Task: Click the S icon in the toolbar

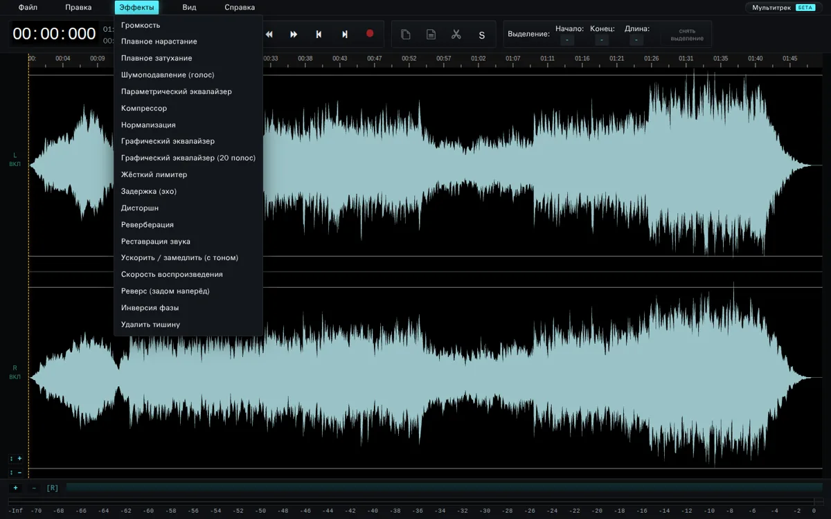Action: point(481,35)
